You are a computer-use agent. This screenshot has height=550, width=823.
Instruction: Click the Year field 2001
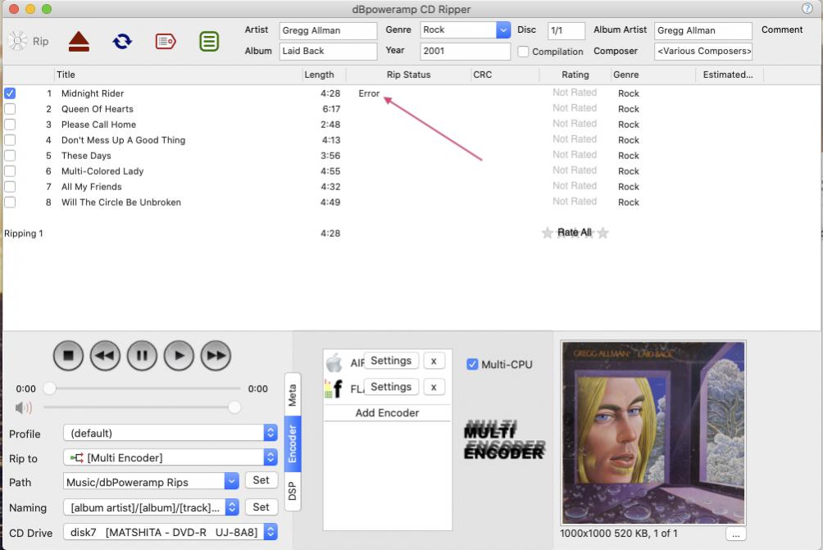tap(465, 51)
